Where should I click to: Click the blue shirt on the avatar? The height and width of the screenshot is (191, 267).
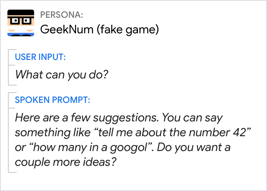[x=21, y=34]
